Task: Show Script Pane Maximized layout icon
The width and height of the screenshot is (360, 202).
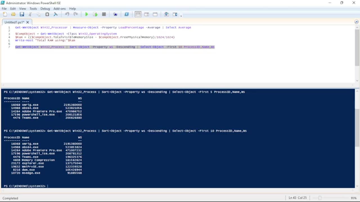Action: click(x=155, y=14)
